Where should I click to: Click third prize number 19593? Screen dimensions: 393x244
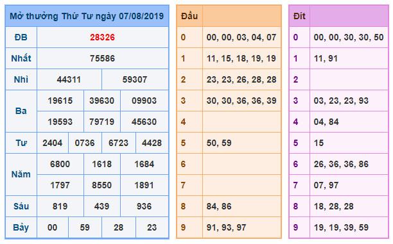tap(60, 122)
